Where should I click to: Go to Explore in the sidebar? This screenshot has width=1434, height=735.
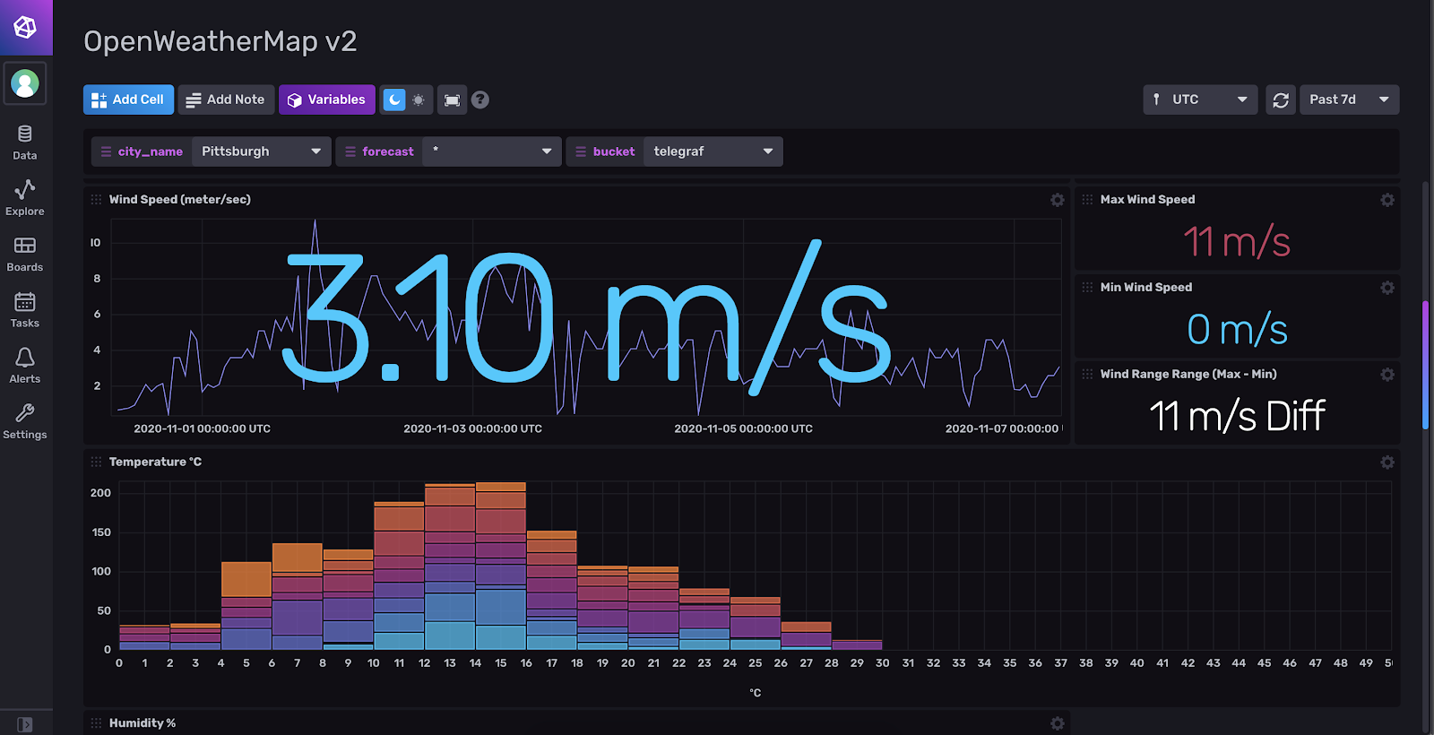tap(25, 198)
